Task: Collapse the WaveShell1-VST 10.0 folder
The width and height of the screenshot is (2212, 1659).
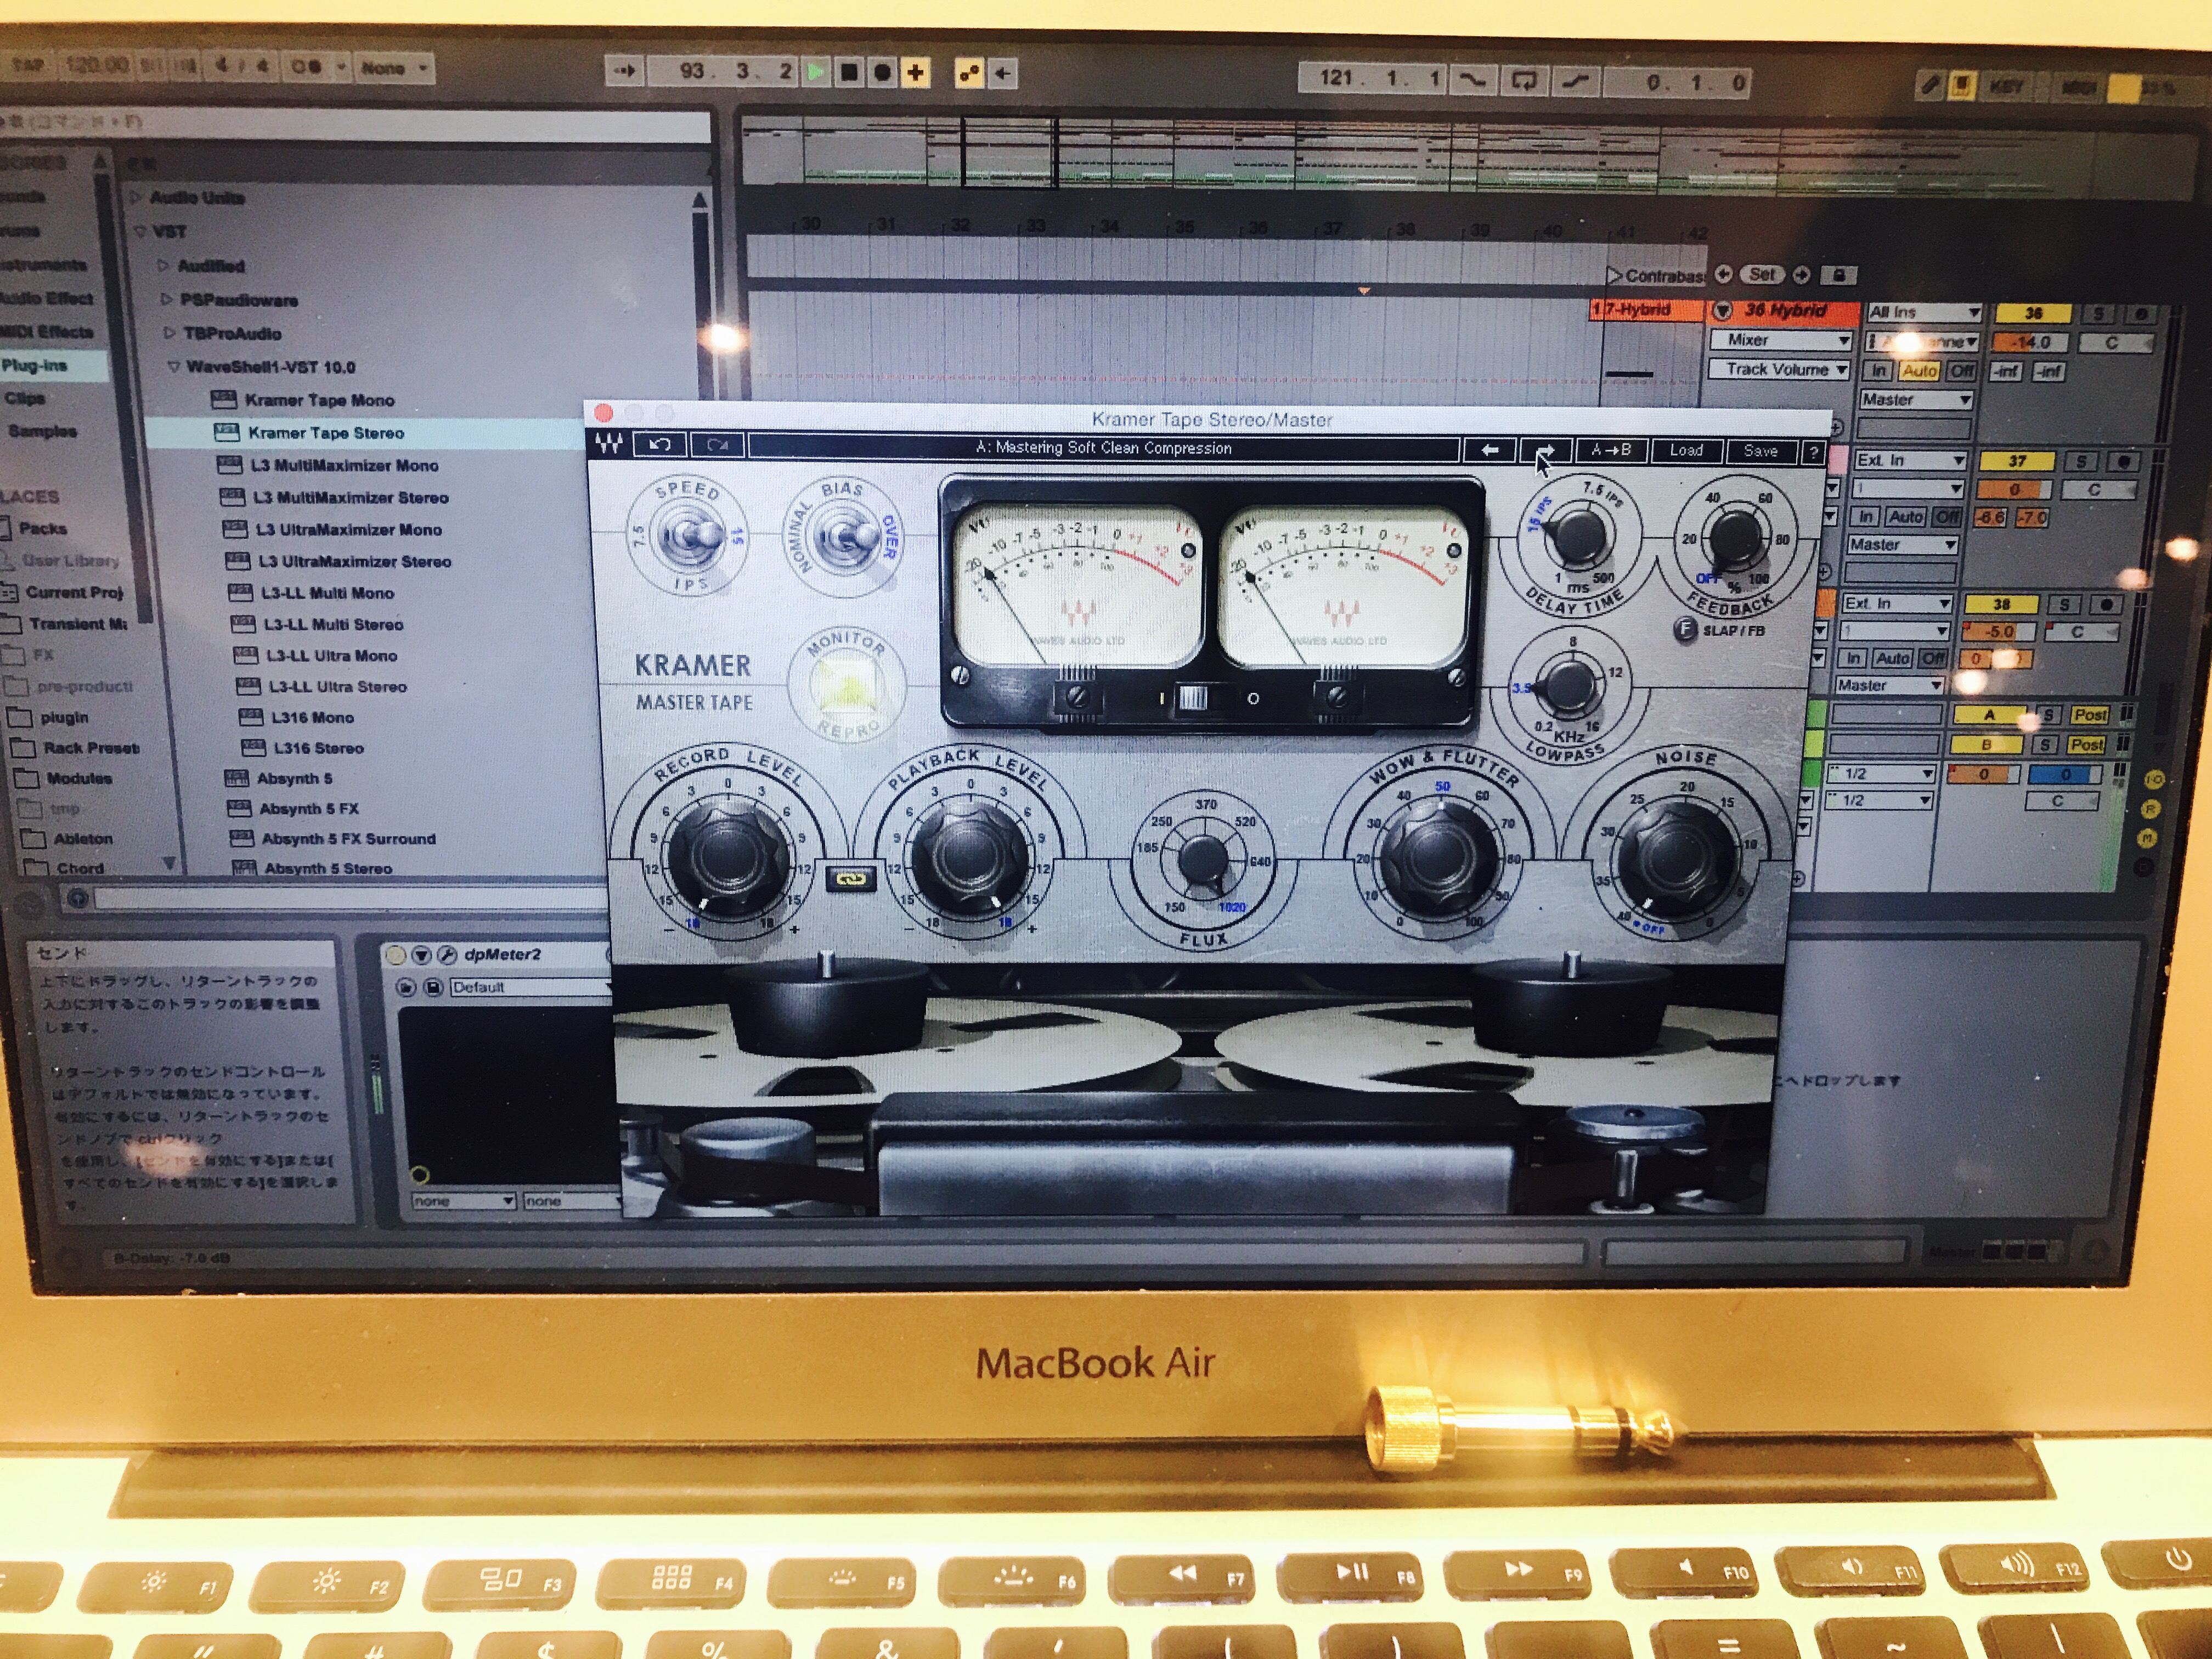Action: click(174, 367)
